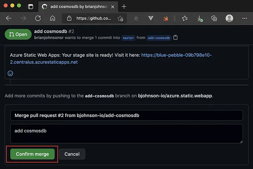The image size is (253, 169).
Task: Click the add cosmosdb pull request title
Action: pos(51,31)
